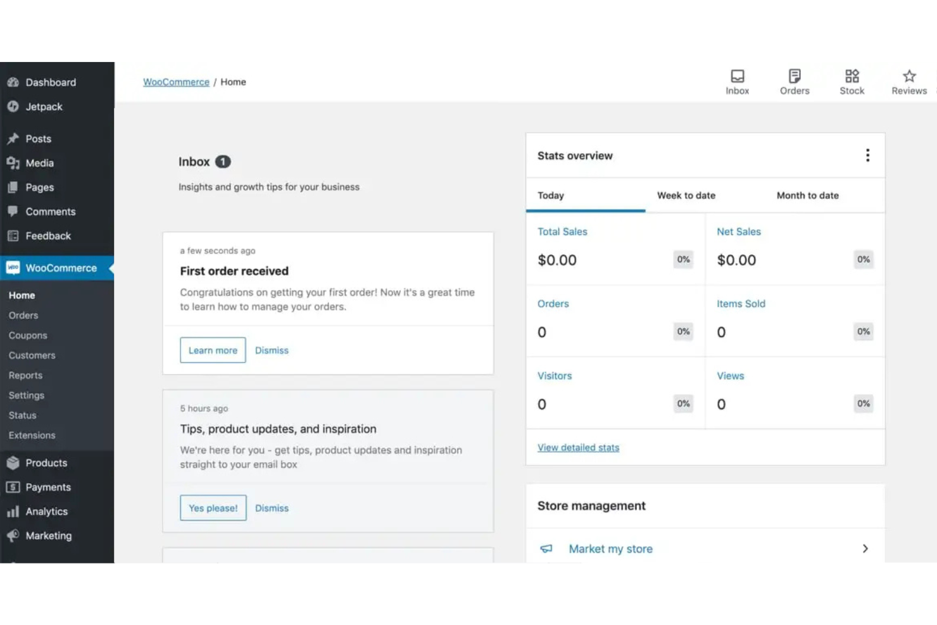Select the Payments sidebar icon

pos(13,487)
